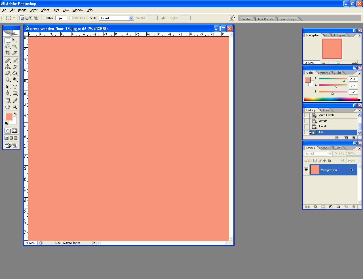Switch to Quick Mask mode
The height and width of the screenshot is (279, 363).
click(x=14, y=131)
